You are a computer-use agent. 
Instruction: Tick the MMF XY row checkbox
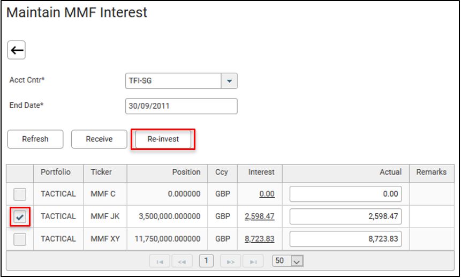point(20,239)
